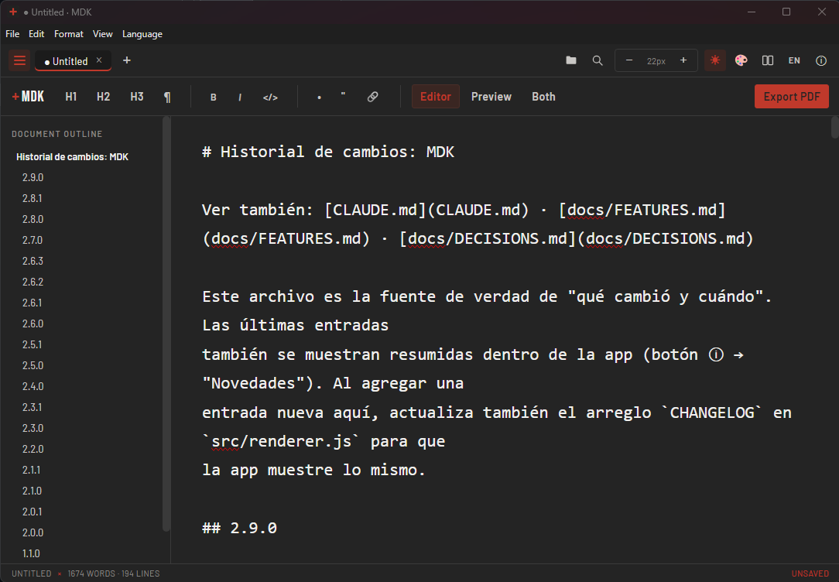Apply bold formatting
The width and height of the screenshot is (839, 582).
pyautogui.click(x=214, y=97)
